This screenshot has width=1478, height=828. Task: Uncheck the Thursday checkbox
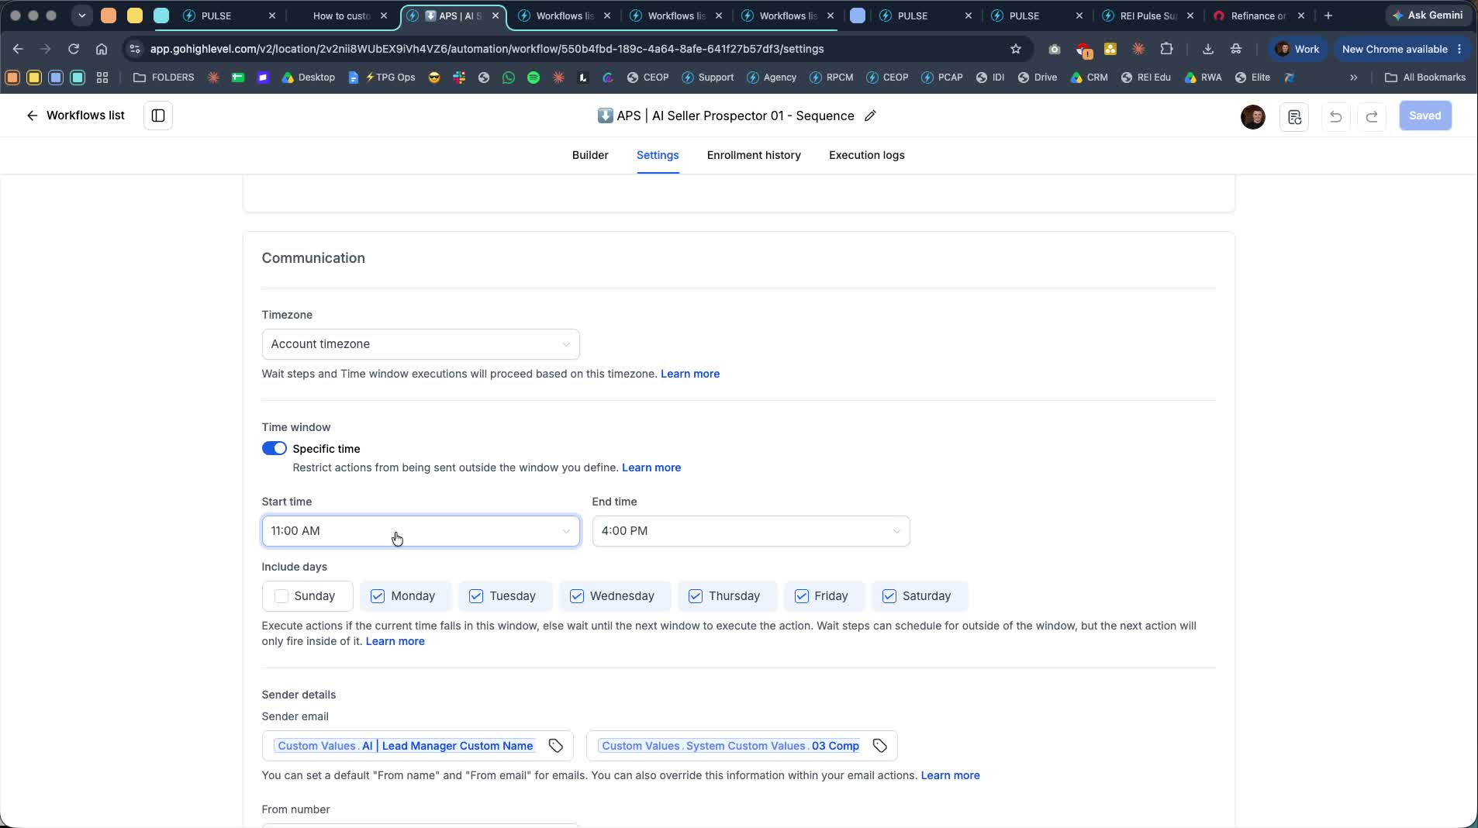pos(696,596)
